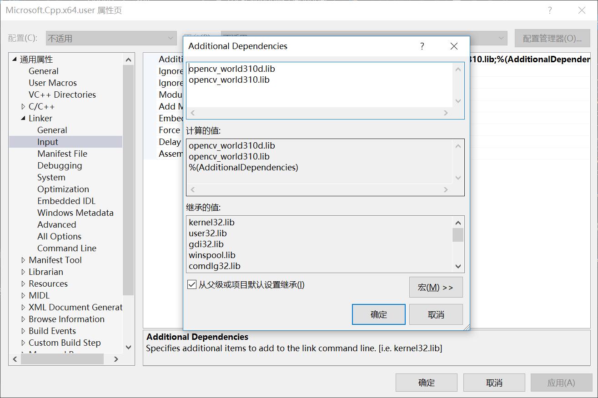Click the 应用 apply button
This screenshot has height=398, width=598.
click(x=561, y=382)
